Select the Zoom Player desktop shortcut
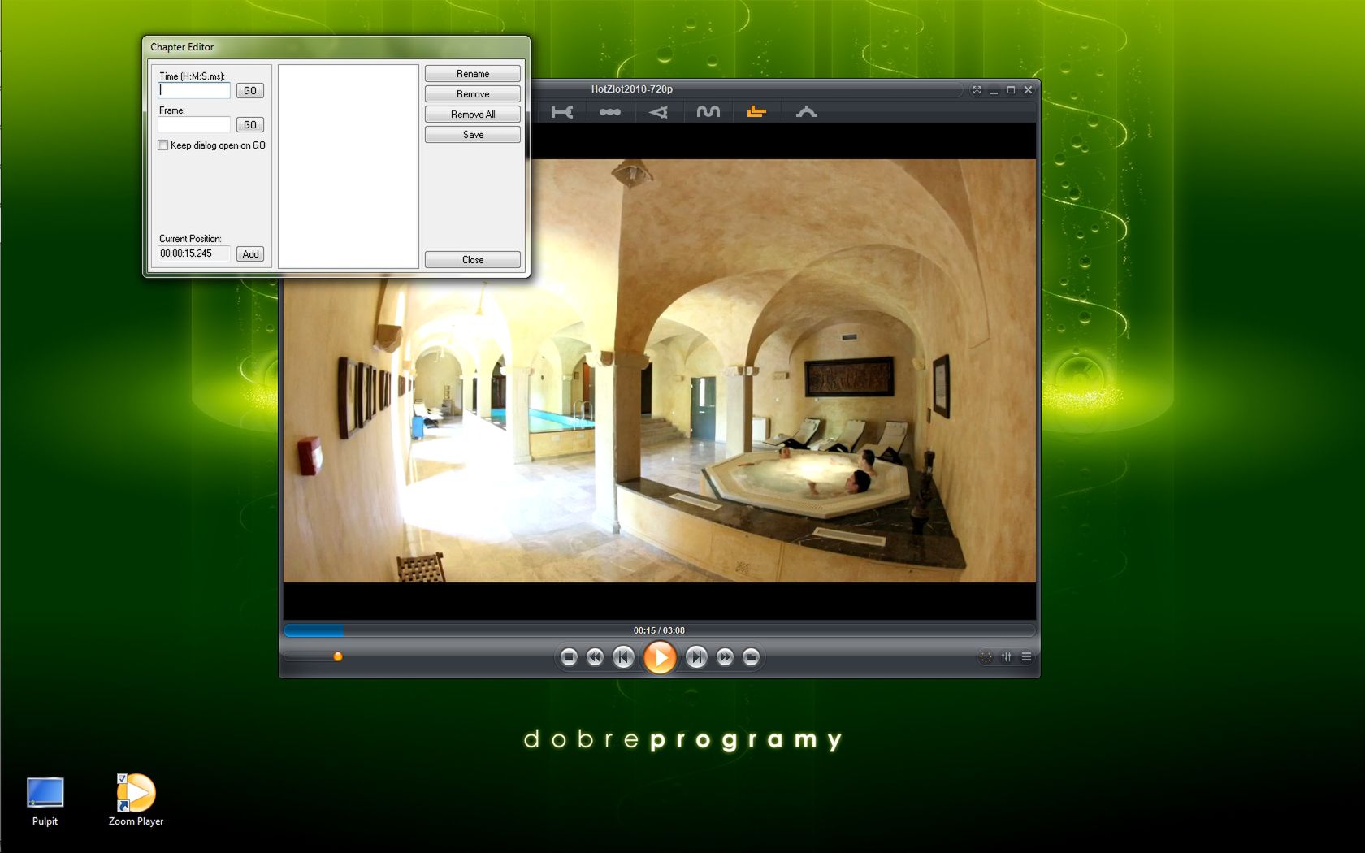 point(136,801)
